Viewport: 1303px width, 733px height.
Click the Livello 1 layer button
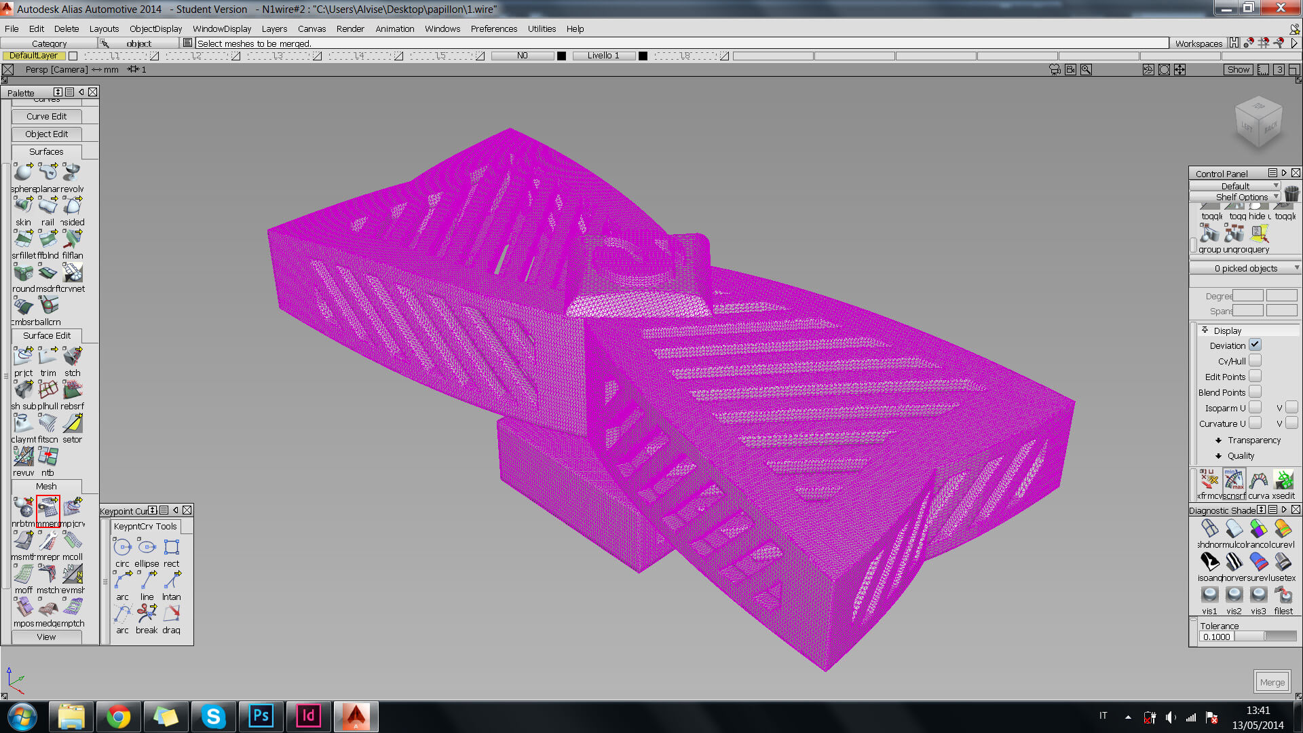point(603,56)
